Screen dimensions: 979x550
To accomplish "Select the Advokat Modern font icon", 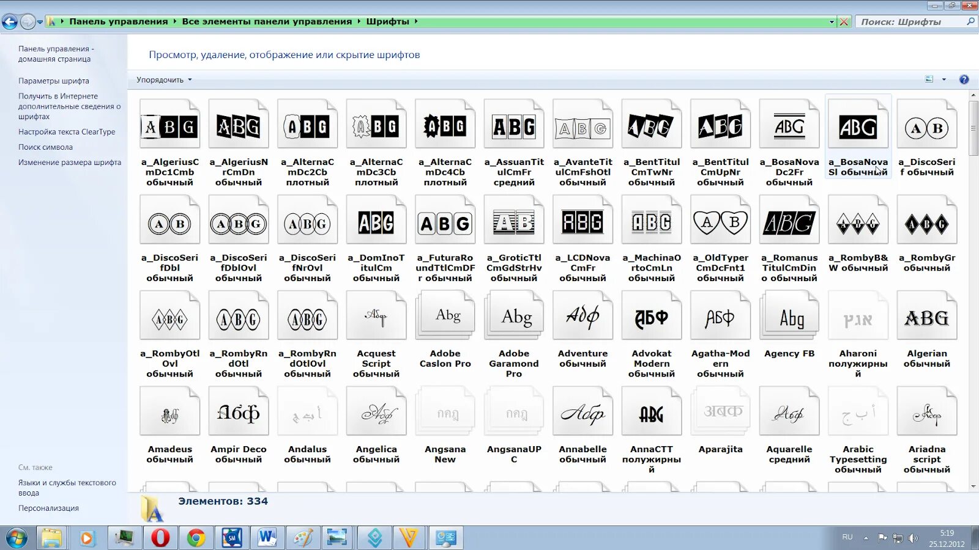I will 652,316.
